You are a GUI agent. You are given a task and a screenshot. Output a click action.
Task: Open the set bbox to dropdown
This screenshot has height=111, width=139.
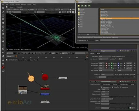103,59
